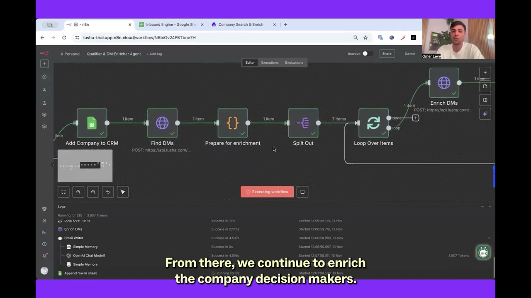Select the Find DMs HTTP node
531x298 pixels.
(x=162, y=123)
